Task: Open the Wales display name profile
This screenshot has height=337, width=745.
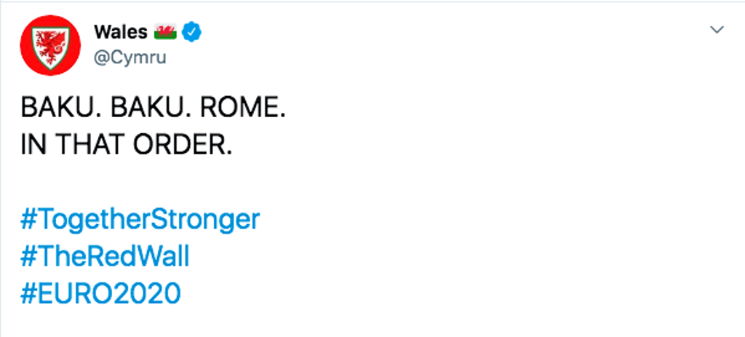Action: pyautogui.click(x=121, y=32)
